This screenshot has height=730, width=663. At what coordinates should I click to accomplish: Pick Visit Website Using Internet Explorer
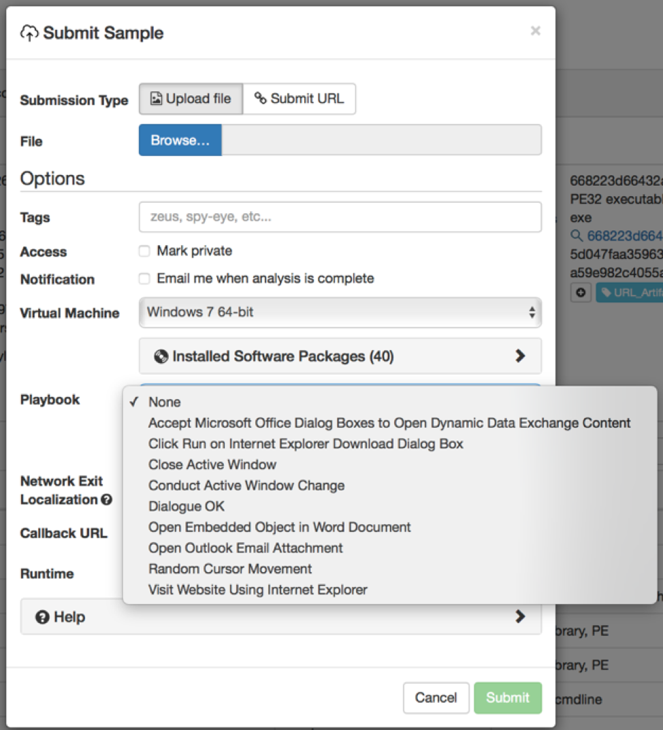tap(257, 590)
